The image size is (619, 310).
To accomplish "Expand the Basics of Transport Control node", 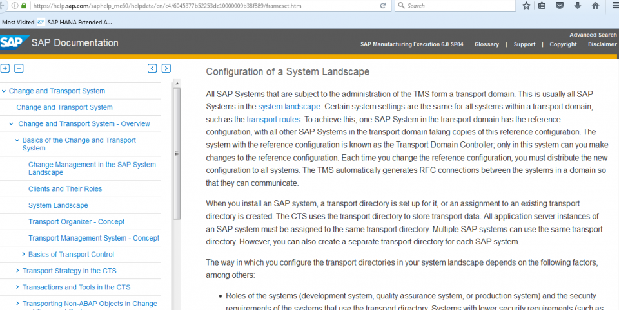I will click(24, 255).
